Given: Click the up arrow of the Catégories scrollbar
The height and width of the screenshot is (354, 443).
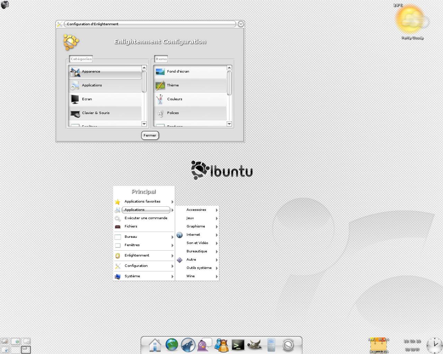Looking at the screenshot, I should click(x=144, y=68).
